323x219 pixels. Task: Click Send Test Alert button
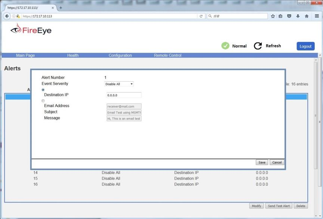[279, 206]
